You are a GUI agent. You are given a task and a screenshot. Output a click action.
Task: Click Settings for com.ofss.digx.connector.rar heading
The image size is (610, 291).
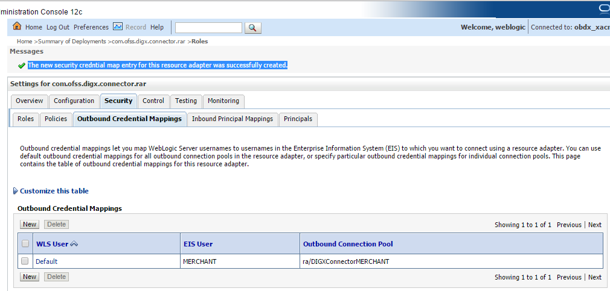click(78, 84)
